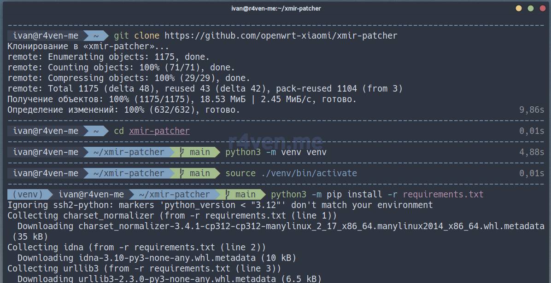Click the ivan@r4ven-me segment on the cd prompt

pyautogui.click(x=46, y=131)
